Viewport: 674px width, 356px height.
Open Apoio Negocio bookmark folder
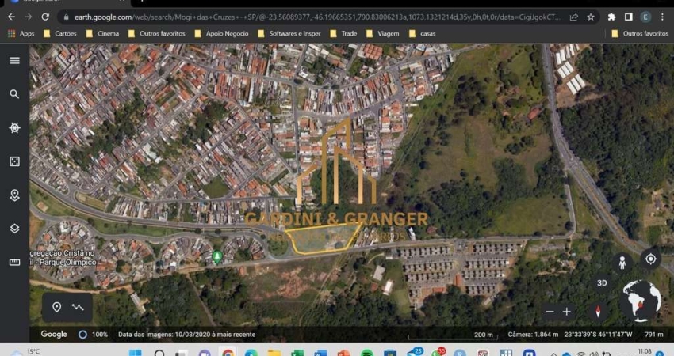tap(222, 33)
